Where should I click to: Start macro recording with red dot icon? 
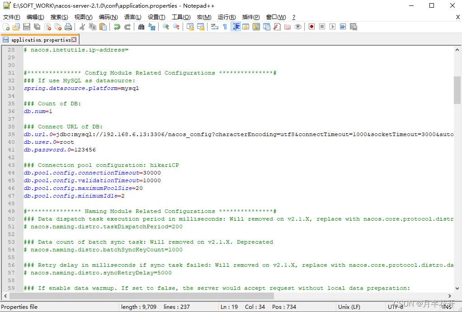pos(312,27)
